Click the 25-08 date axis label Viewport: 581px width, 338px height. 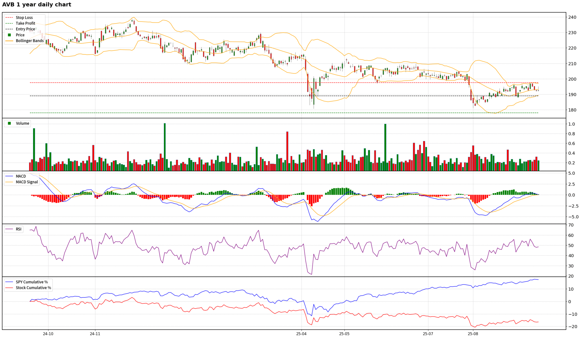click(473, 334)
